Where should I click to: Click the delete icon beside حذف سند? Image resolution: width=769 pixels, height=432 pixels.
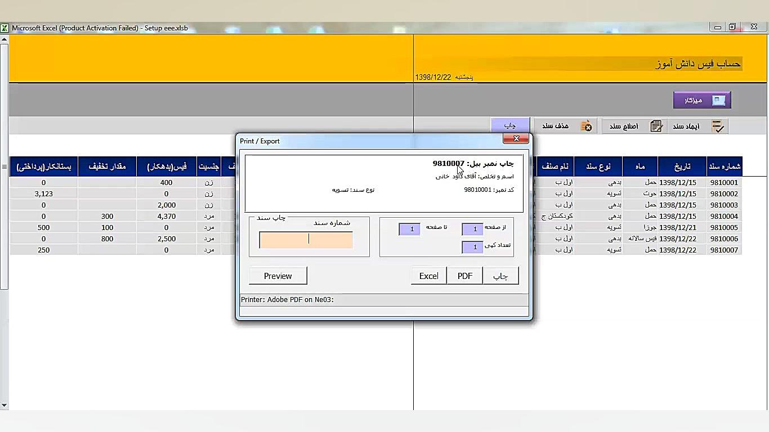pos(586,126)
